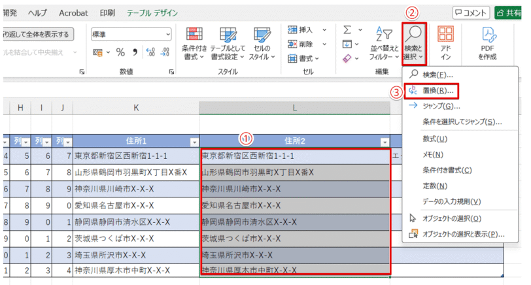Click cell 埼玉県所沢市X-X-X in 住所2 column

296,255
